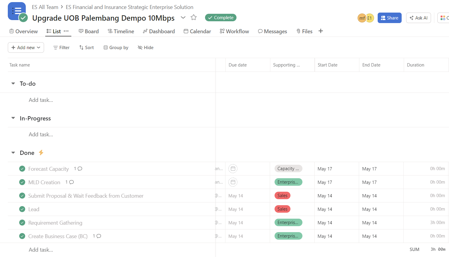Viewport: 449px width, 257px height.
Task: Click the project list icon logo
Action: tap(17, 11)
